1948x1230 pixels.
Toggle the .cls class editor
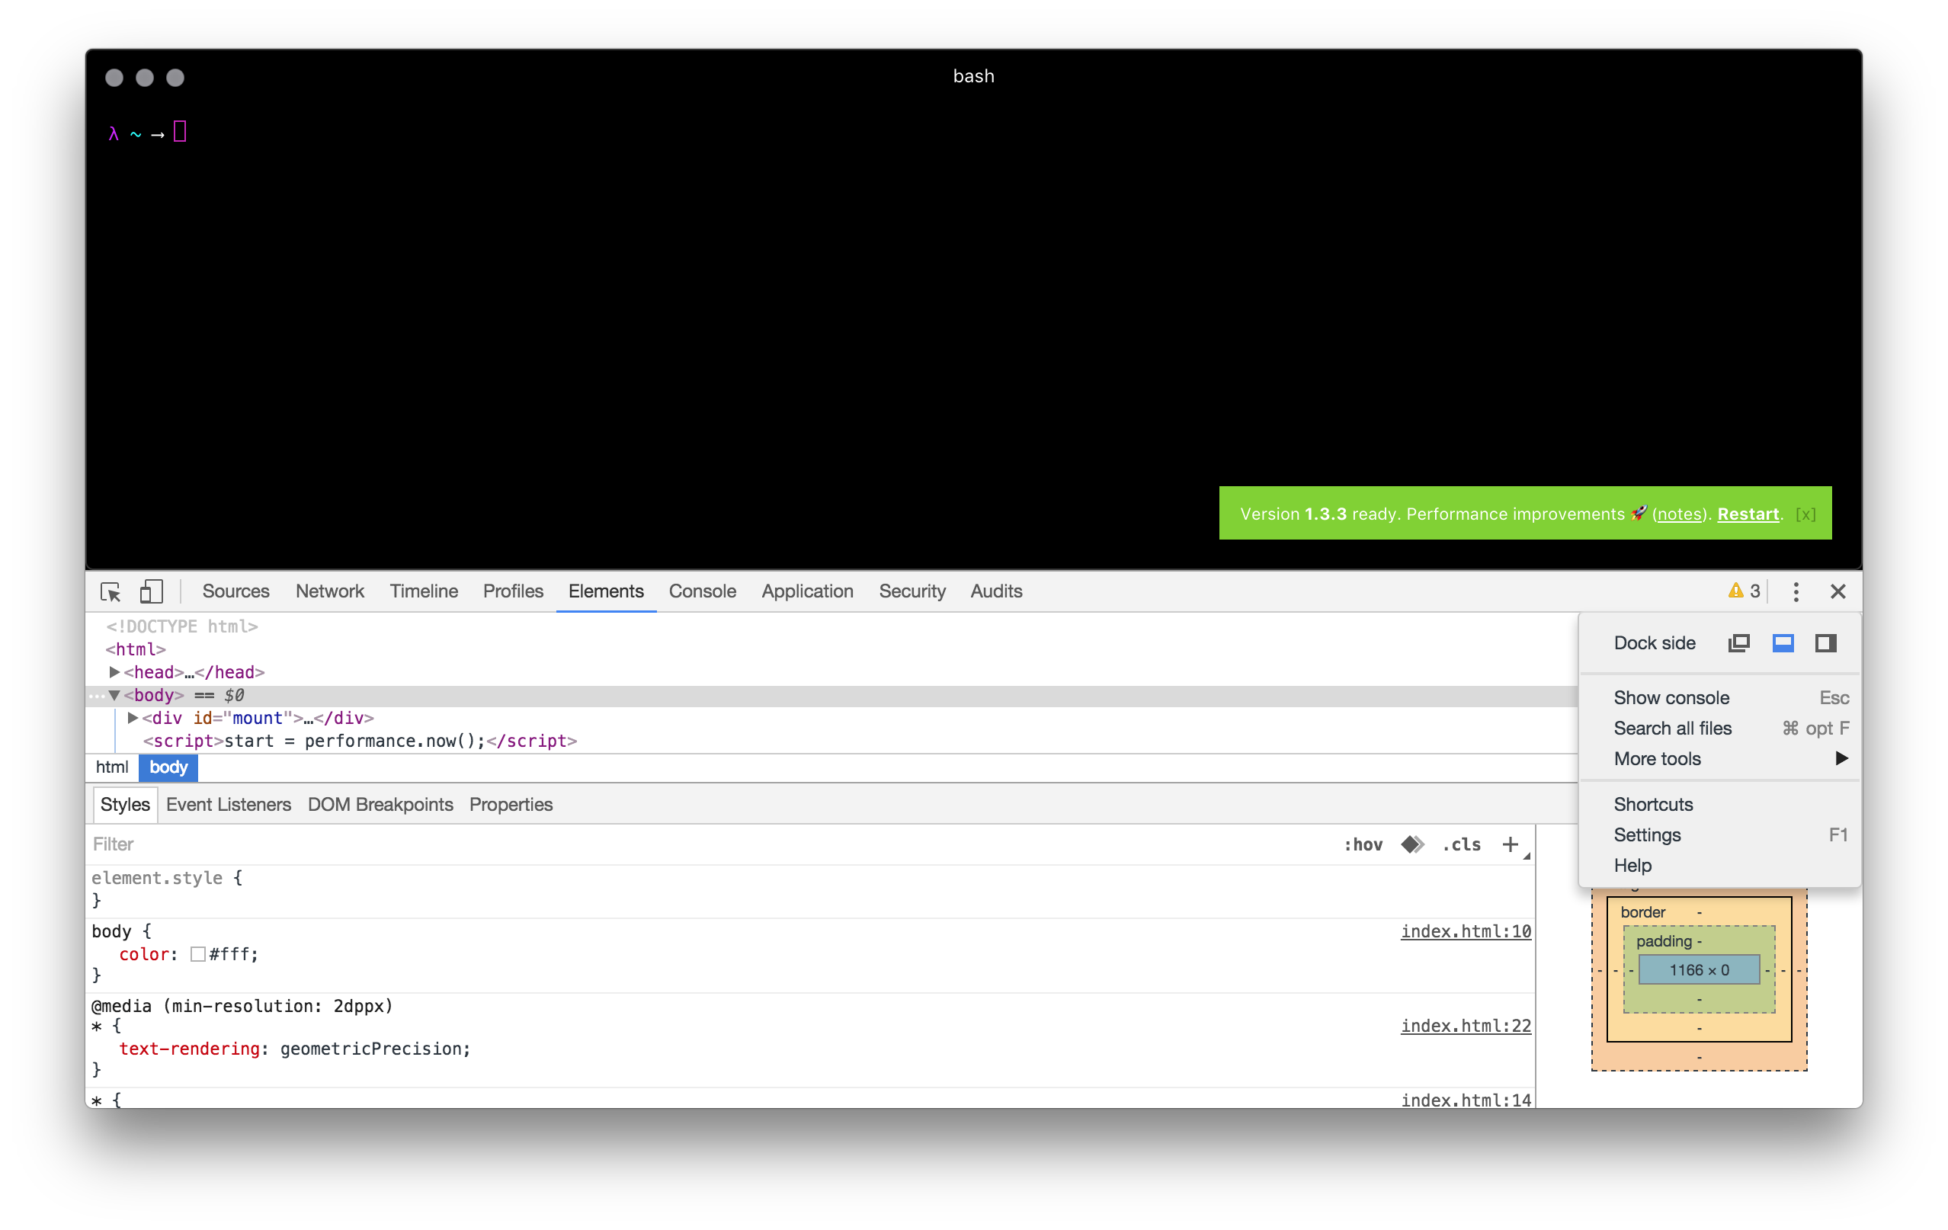pyautogui.click(x=1461, y=844)
